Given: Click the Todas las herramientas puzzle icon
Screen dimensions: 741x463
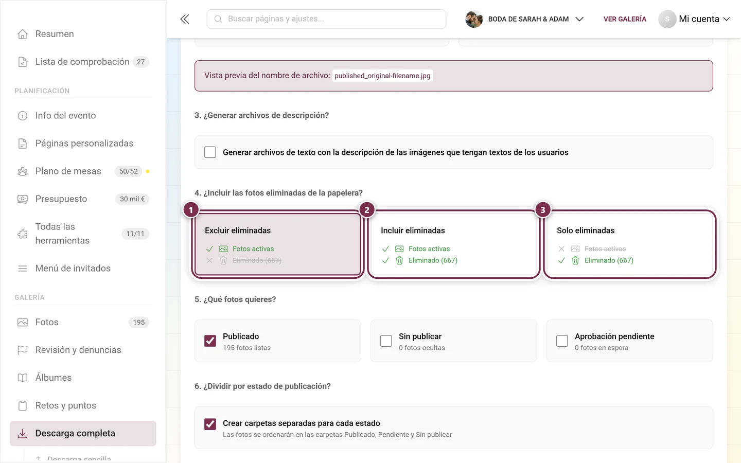Looking at the screenshot, I should [23, 234].
